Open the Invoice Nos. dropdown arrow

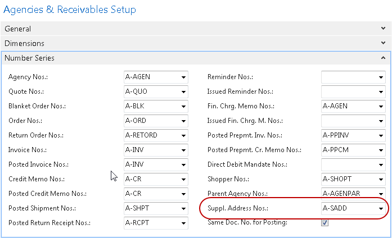(x=183, y=150)
